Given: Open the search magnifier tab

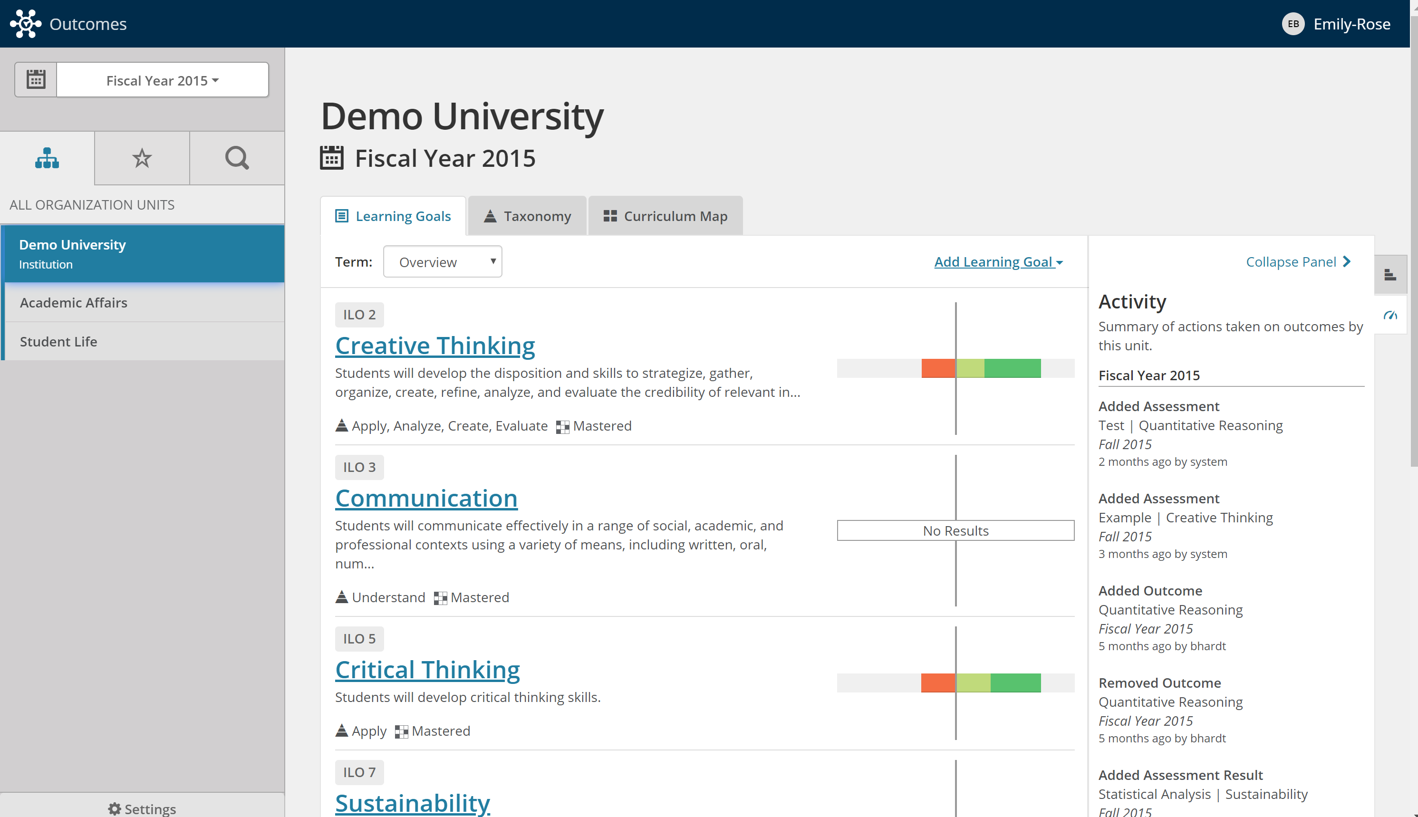Looking at the screenshot, I should (x=237, y=158).
